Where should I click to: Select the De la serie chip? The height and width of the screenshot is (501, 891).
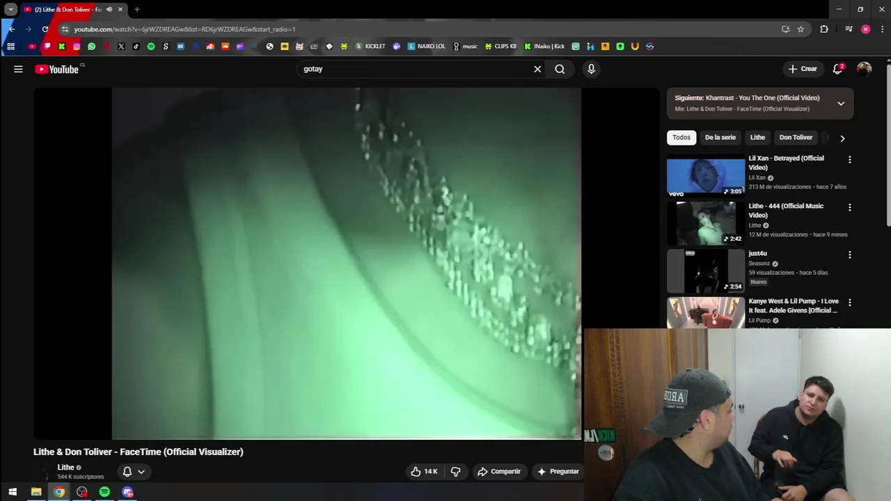pyautogui.click(x=720, y=137)
